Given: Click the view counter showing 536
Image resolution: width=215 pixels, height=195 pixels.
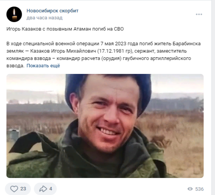Looking at the screenshot, I should 200,189.
